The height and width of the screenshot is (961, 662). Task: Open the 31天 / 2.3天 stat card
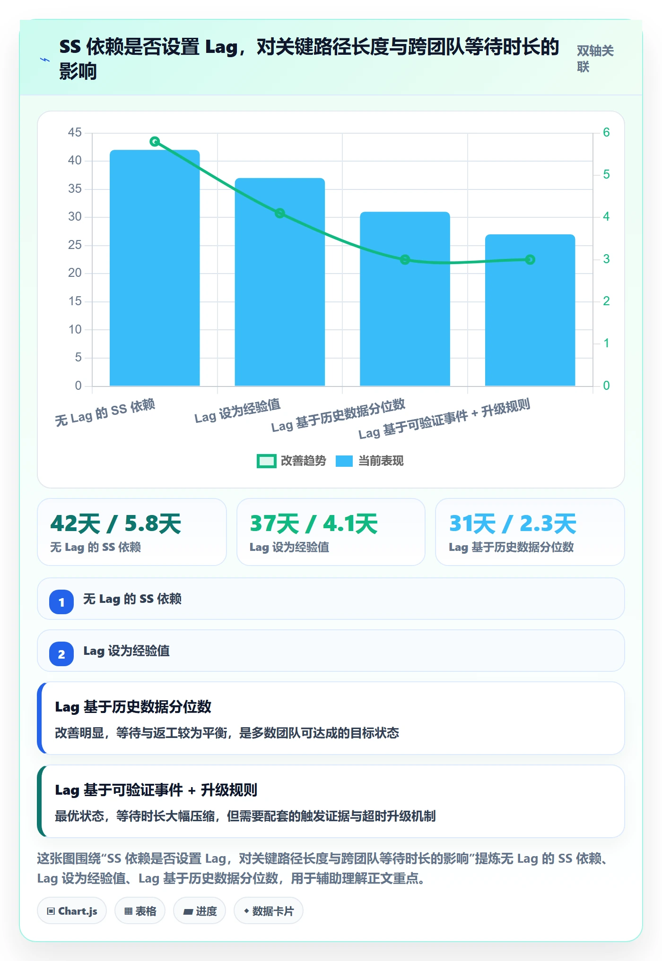pos(530,532)
